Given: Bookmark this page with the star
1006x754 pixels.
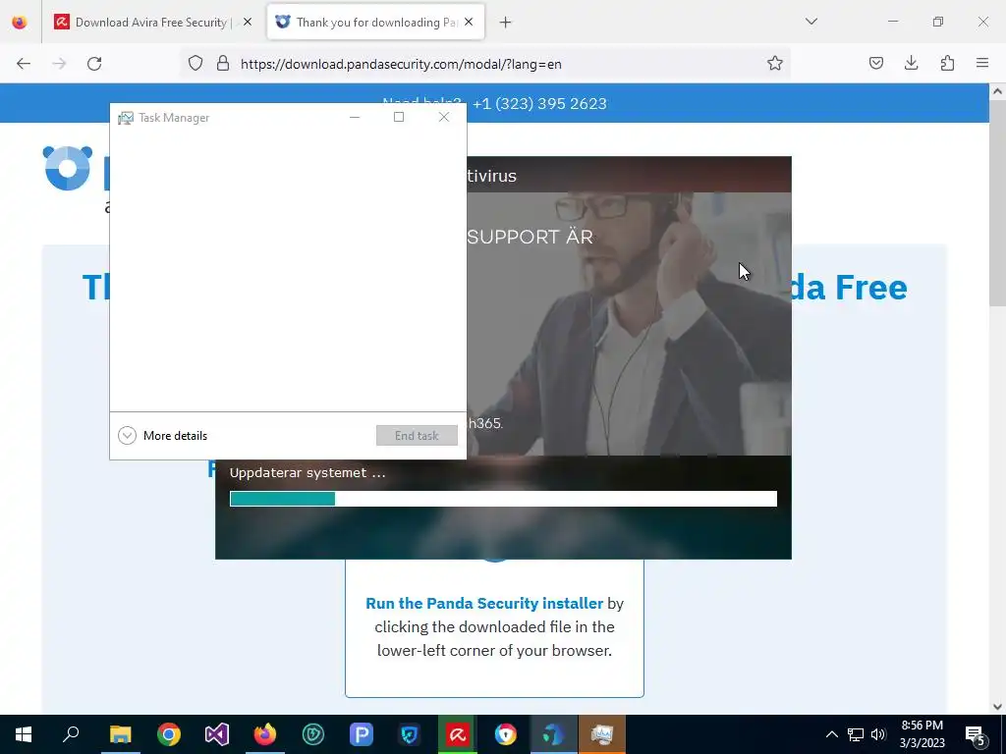Looking at the screenshot, I should [x=775, y=64].
